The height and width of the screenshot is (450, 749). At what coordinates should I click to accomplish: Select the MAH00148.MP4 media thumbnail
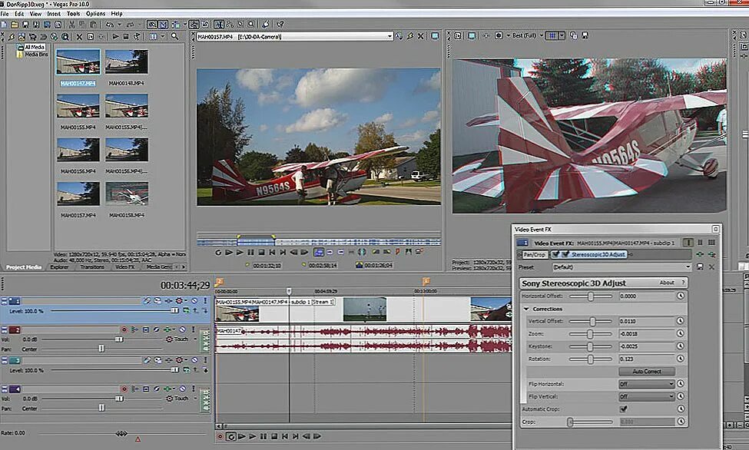pos(127,62)
